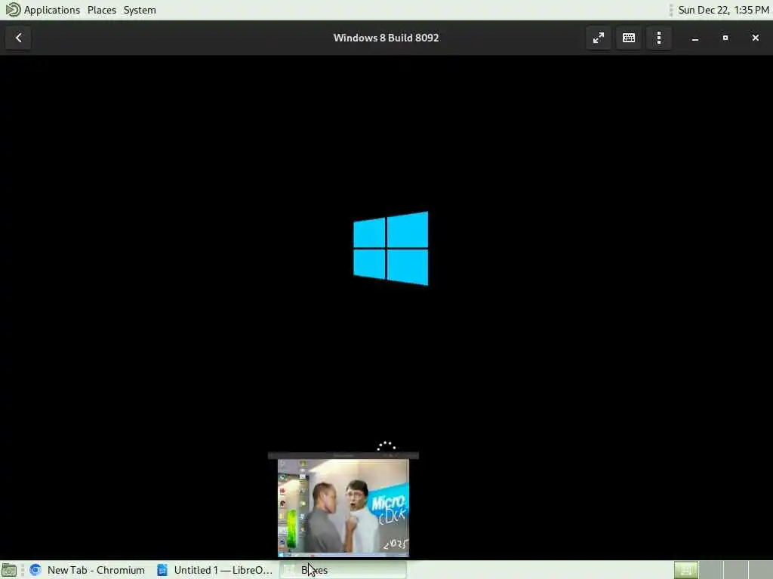The width and height of the screenshot is (773, 579).
Task: Show desktop via bottom-left panel icon
Action: click(x=9, y=570)
